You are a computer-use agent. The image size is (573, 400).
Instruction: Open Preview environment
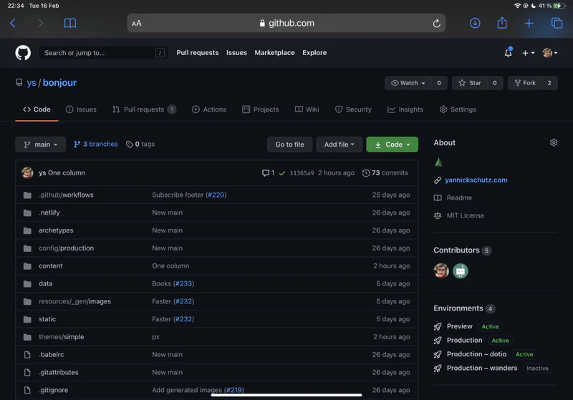pos(459,326)
